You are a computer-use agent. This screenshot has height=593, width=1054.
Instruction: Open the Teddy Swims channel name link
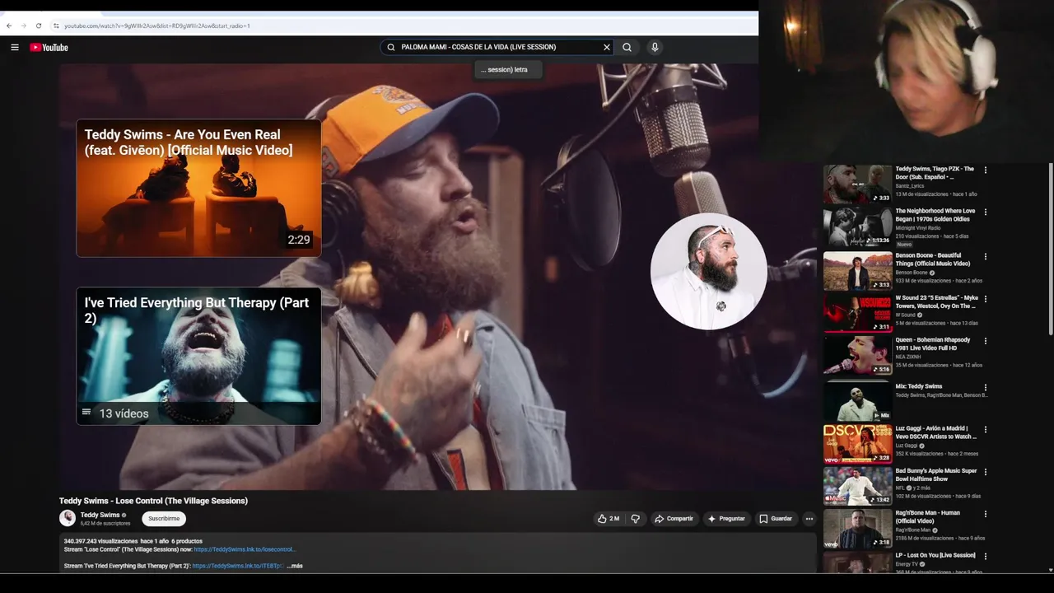click(100, 515)
